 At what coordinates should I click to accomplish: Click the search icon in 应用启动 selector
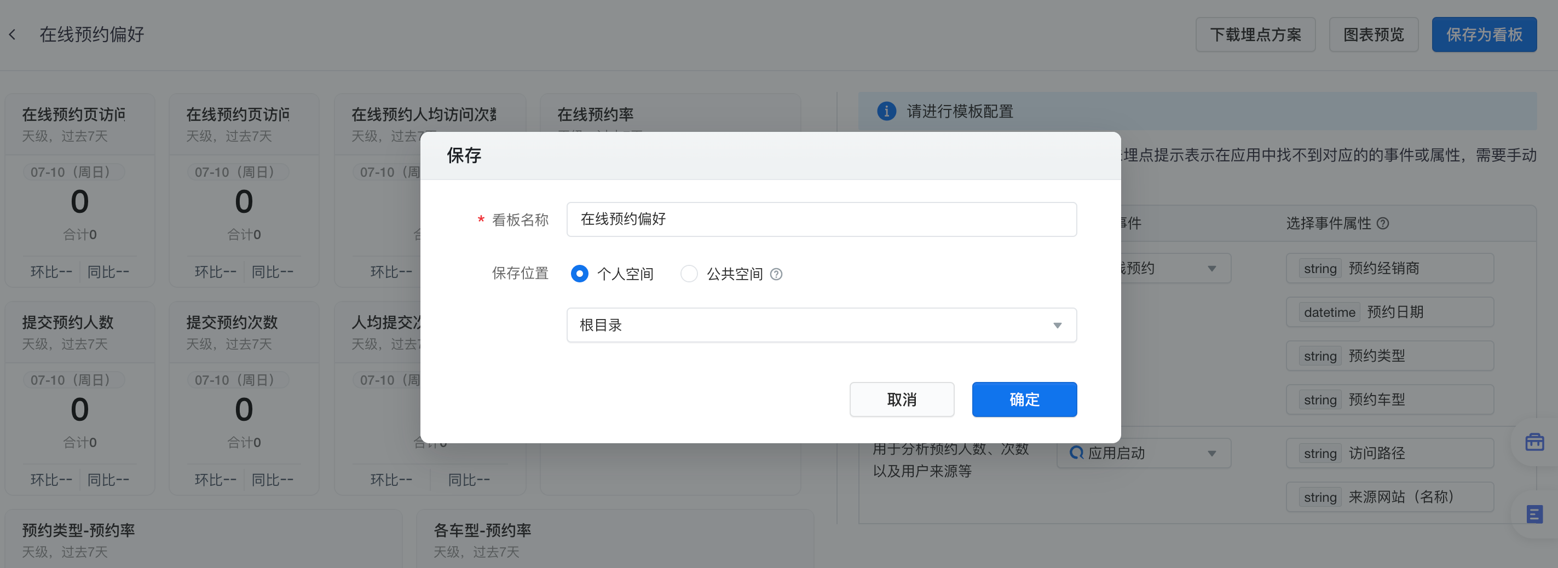point(1076,453)
